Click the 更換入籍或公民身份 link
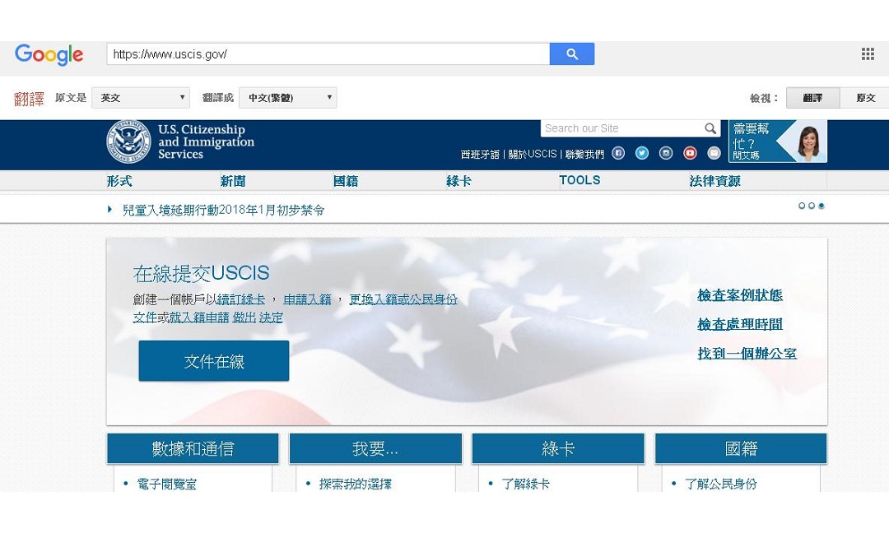The image size is (889, 533). [403, 299]
